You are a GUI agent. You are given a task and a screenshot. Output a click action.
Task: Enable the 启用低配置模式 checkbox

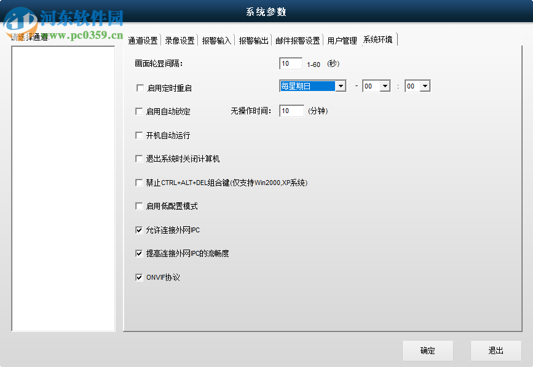point(140,205)
